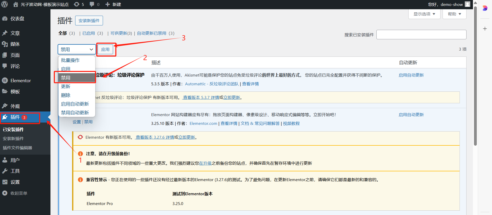The image size is (492, 215).
Task: Click the plus 新建 icon in admin bar
Action: pyautogui.click(x=108, y=4)
